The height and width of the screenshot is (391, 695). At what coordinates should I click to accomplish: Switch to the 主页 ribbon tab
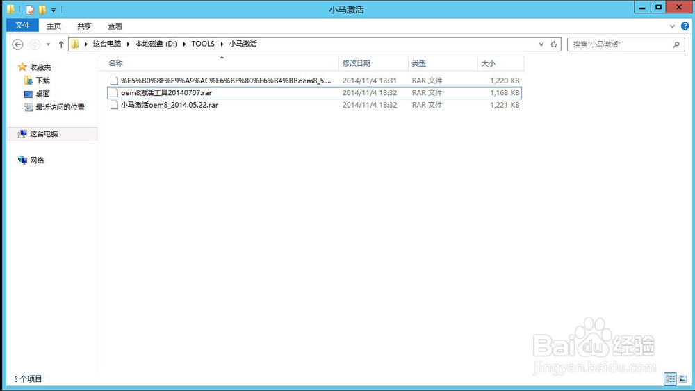click(54, 26)
